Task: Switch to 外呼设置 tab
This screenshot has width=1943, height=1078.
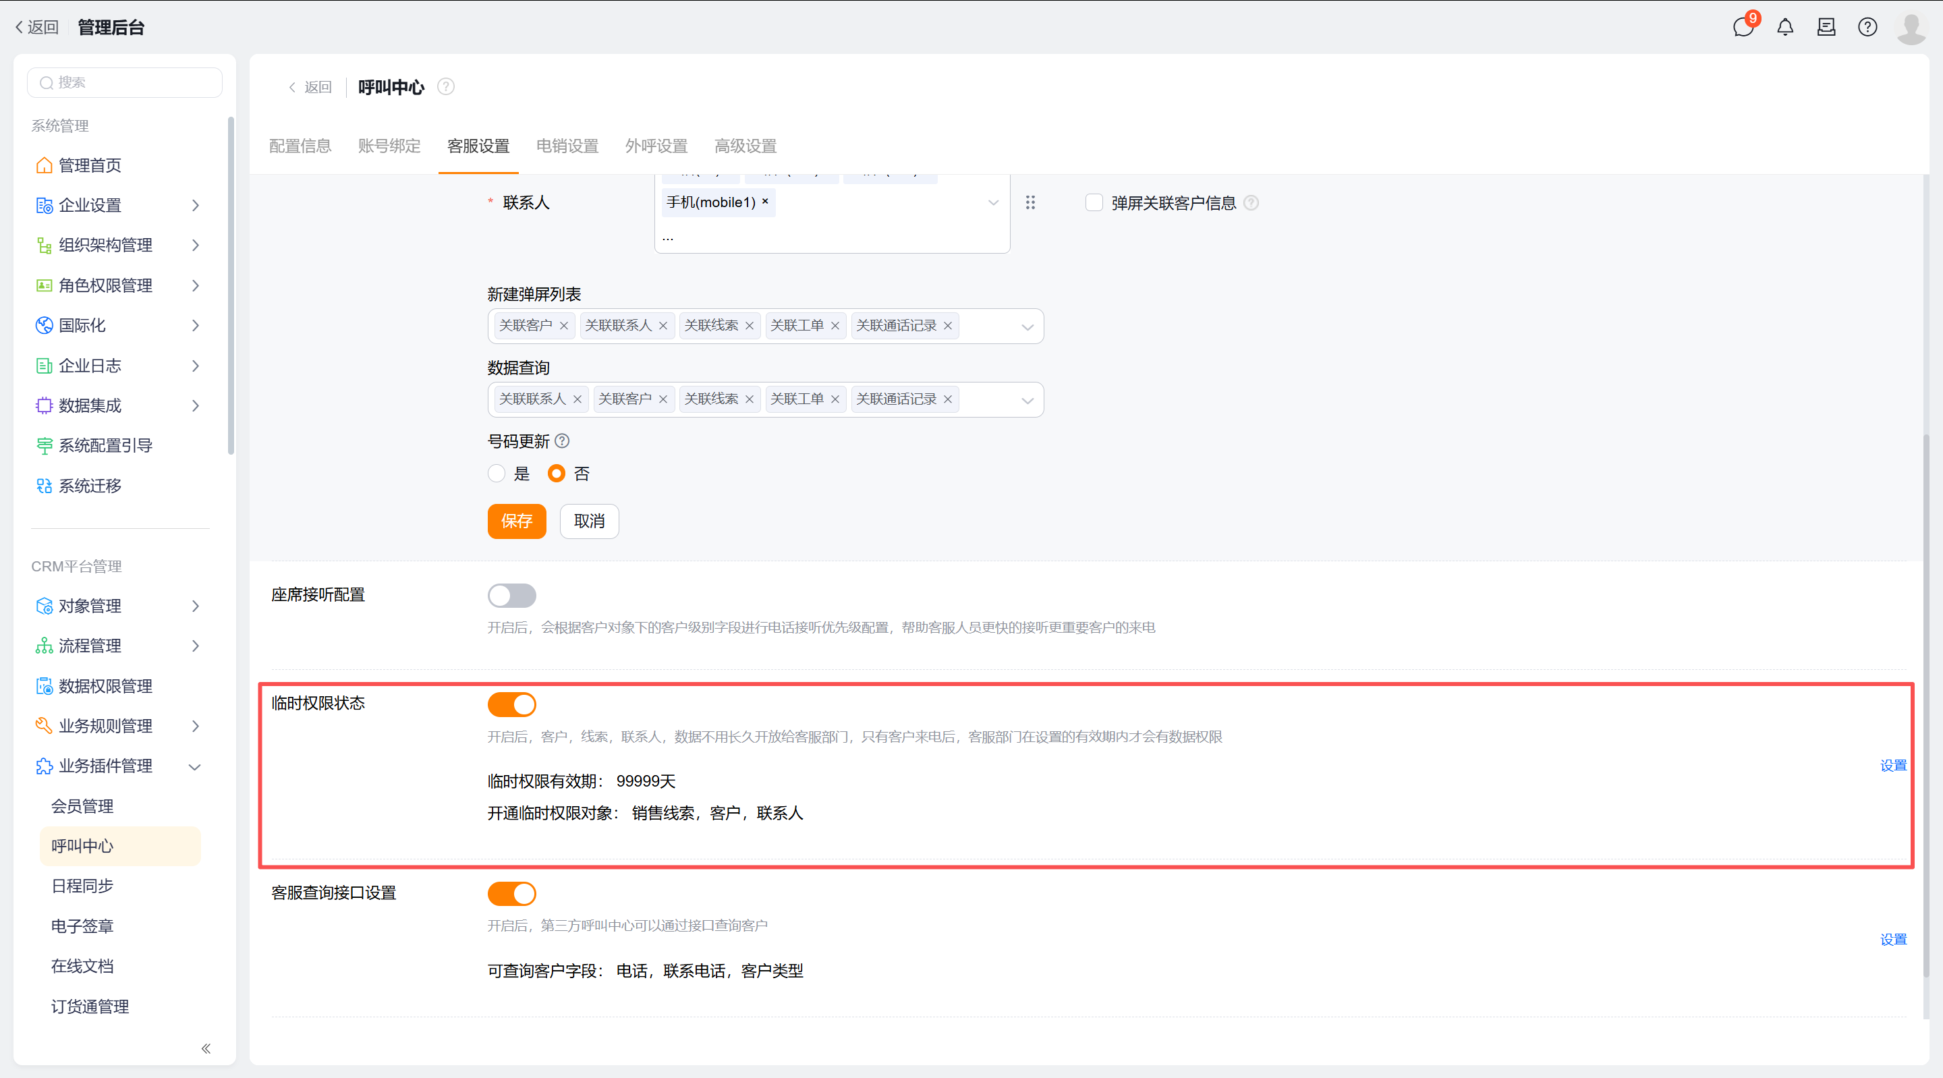Action: (656, 146)
